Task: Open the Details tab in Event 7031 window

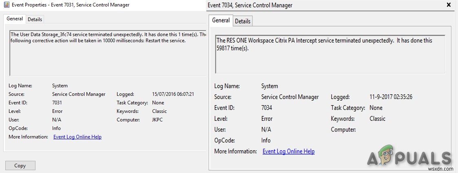Action: point(35,19)
